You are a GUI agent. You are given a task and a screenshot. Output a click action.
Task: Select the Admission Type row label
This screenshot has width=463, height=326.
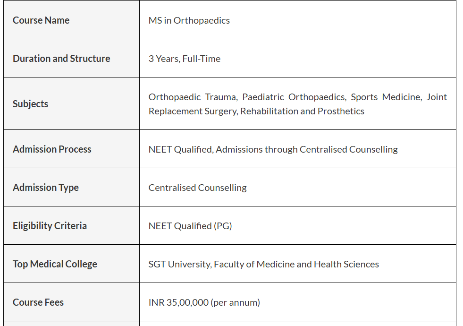pos(46,188)
